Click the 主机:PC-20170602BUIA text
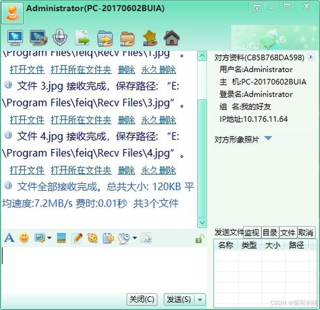Viewport: 320px width, 310px height. coord(263,82)
